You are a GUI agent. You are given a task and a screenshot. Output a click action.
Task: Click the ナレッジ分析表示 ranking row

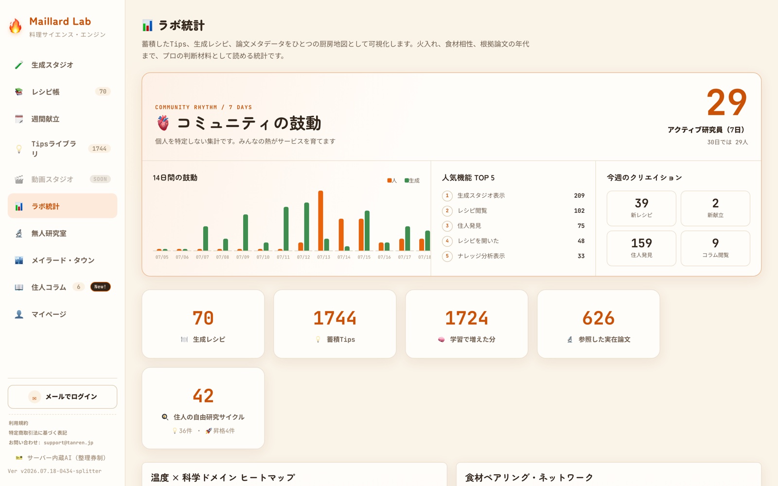(513, 256)
